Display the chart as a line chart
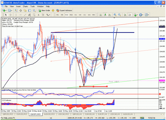 [110, 15]
